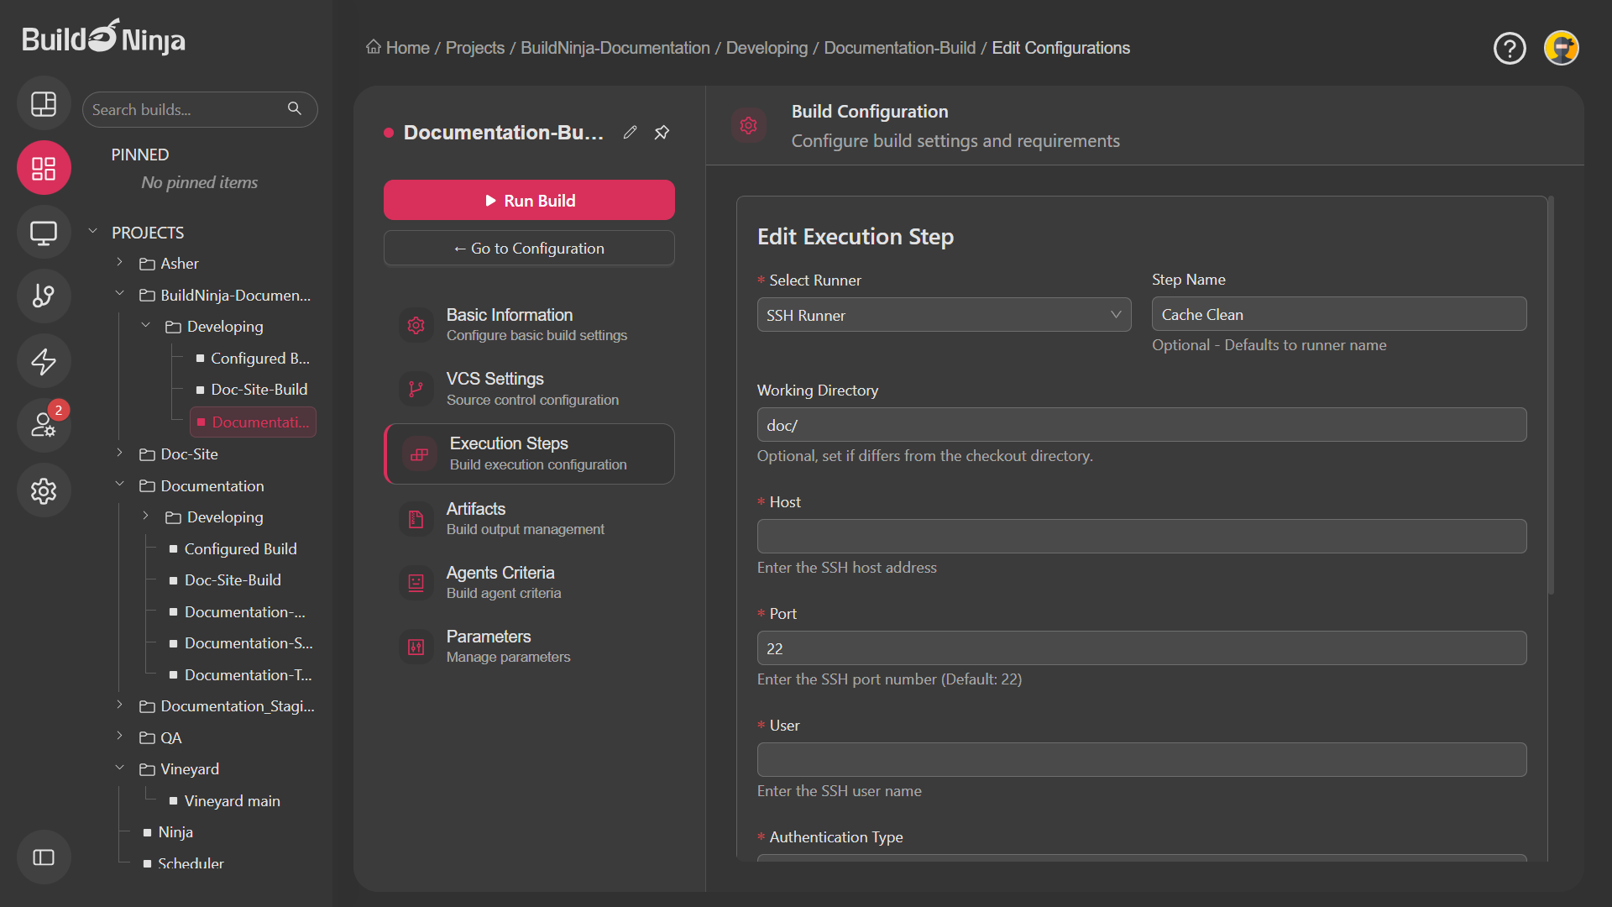
Task: Click the Run Build button
Action: [x=529, y=200]
